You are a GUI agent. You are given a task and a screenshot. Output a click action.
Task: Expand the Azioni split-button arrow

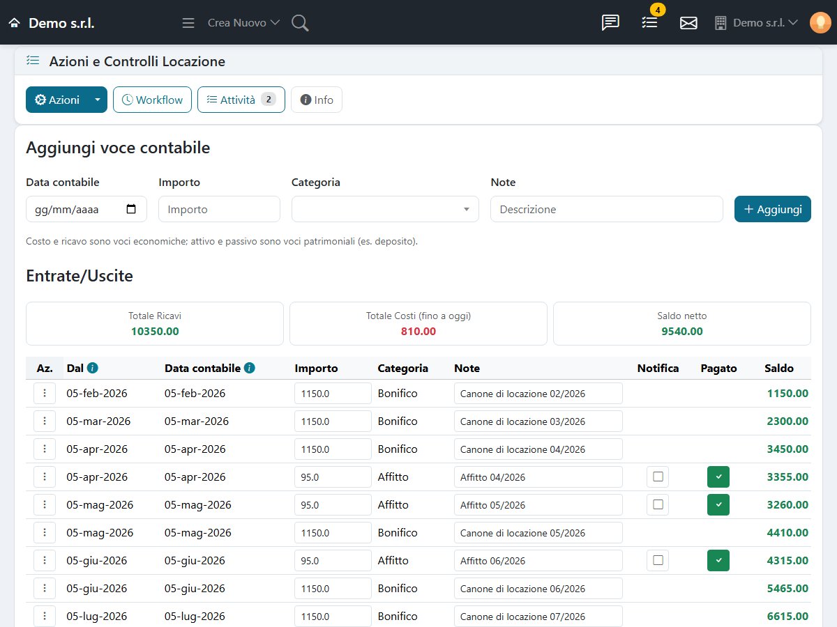coord(98,100)
